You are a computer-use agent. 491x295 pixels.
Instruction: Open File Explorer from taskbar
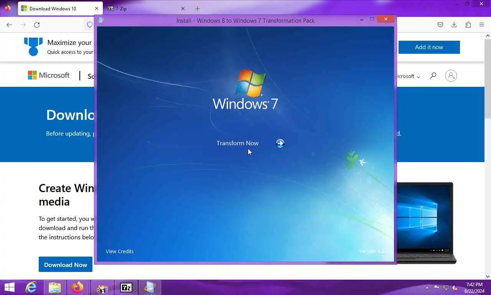(x=55, y=287)
